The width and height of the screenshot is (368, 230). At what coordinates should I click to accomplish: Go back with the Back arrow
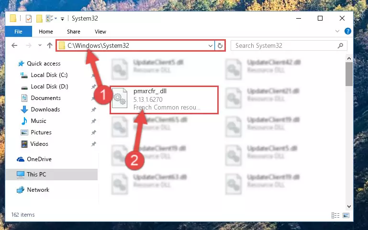14,45
